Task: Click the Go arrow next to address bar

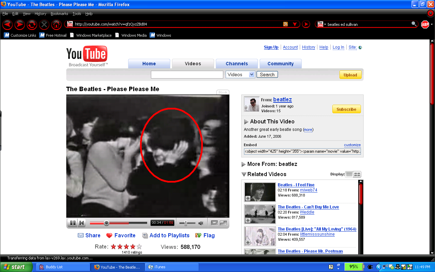Action: pyautogui.click(x=306, y=24)
